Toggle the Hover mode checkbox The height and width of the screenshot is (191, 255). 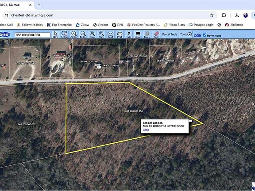tap(205, 35)
